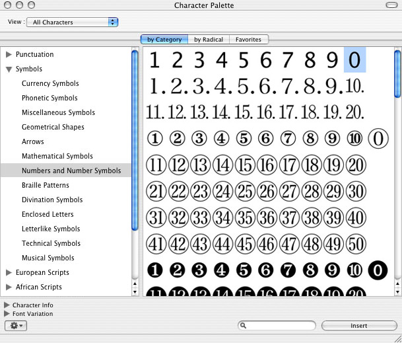The height and width of the screenshot is (343, 402).
Task: Choose the circled number 7 glyph
Action: [x=288, y=138]
